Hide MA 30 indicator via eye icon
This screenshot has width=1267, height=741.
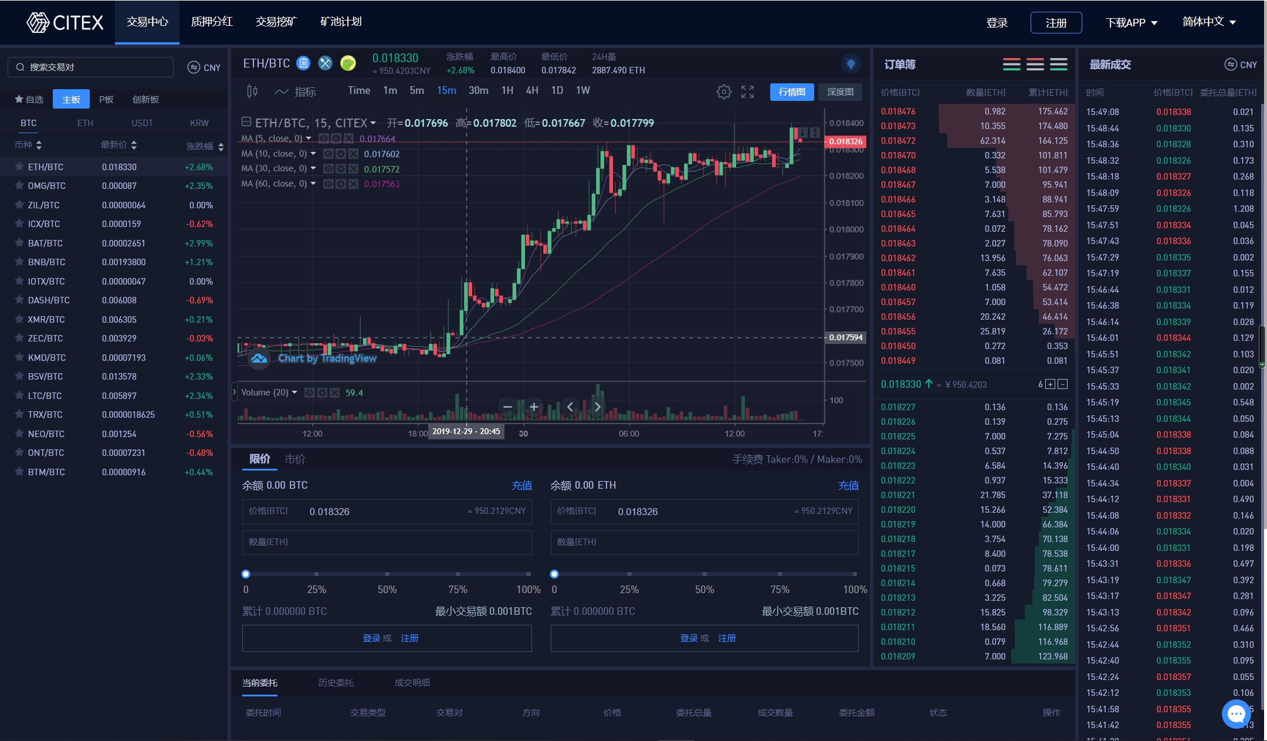[328, 169]
